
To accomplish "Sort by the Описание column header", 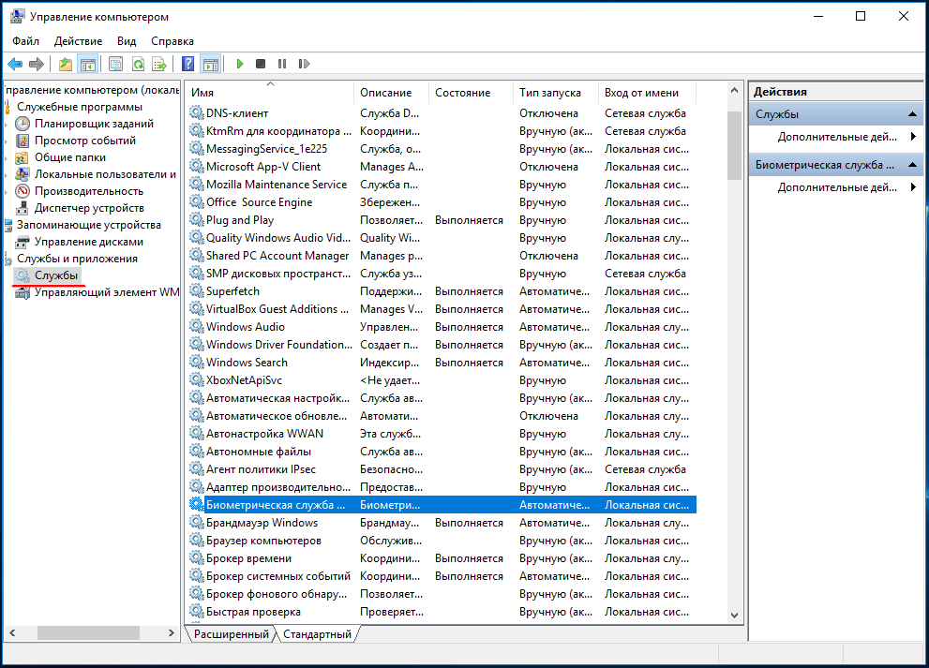I will [392, 93].
